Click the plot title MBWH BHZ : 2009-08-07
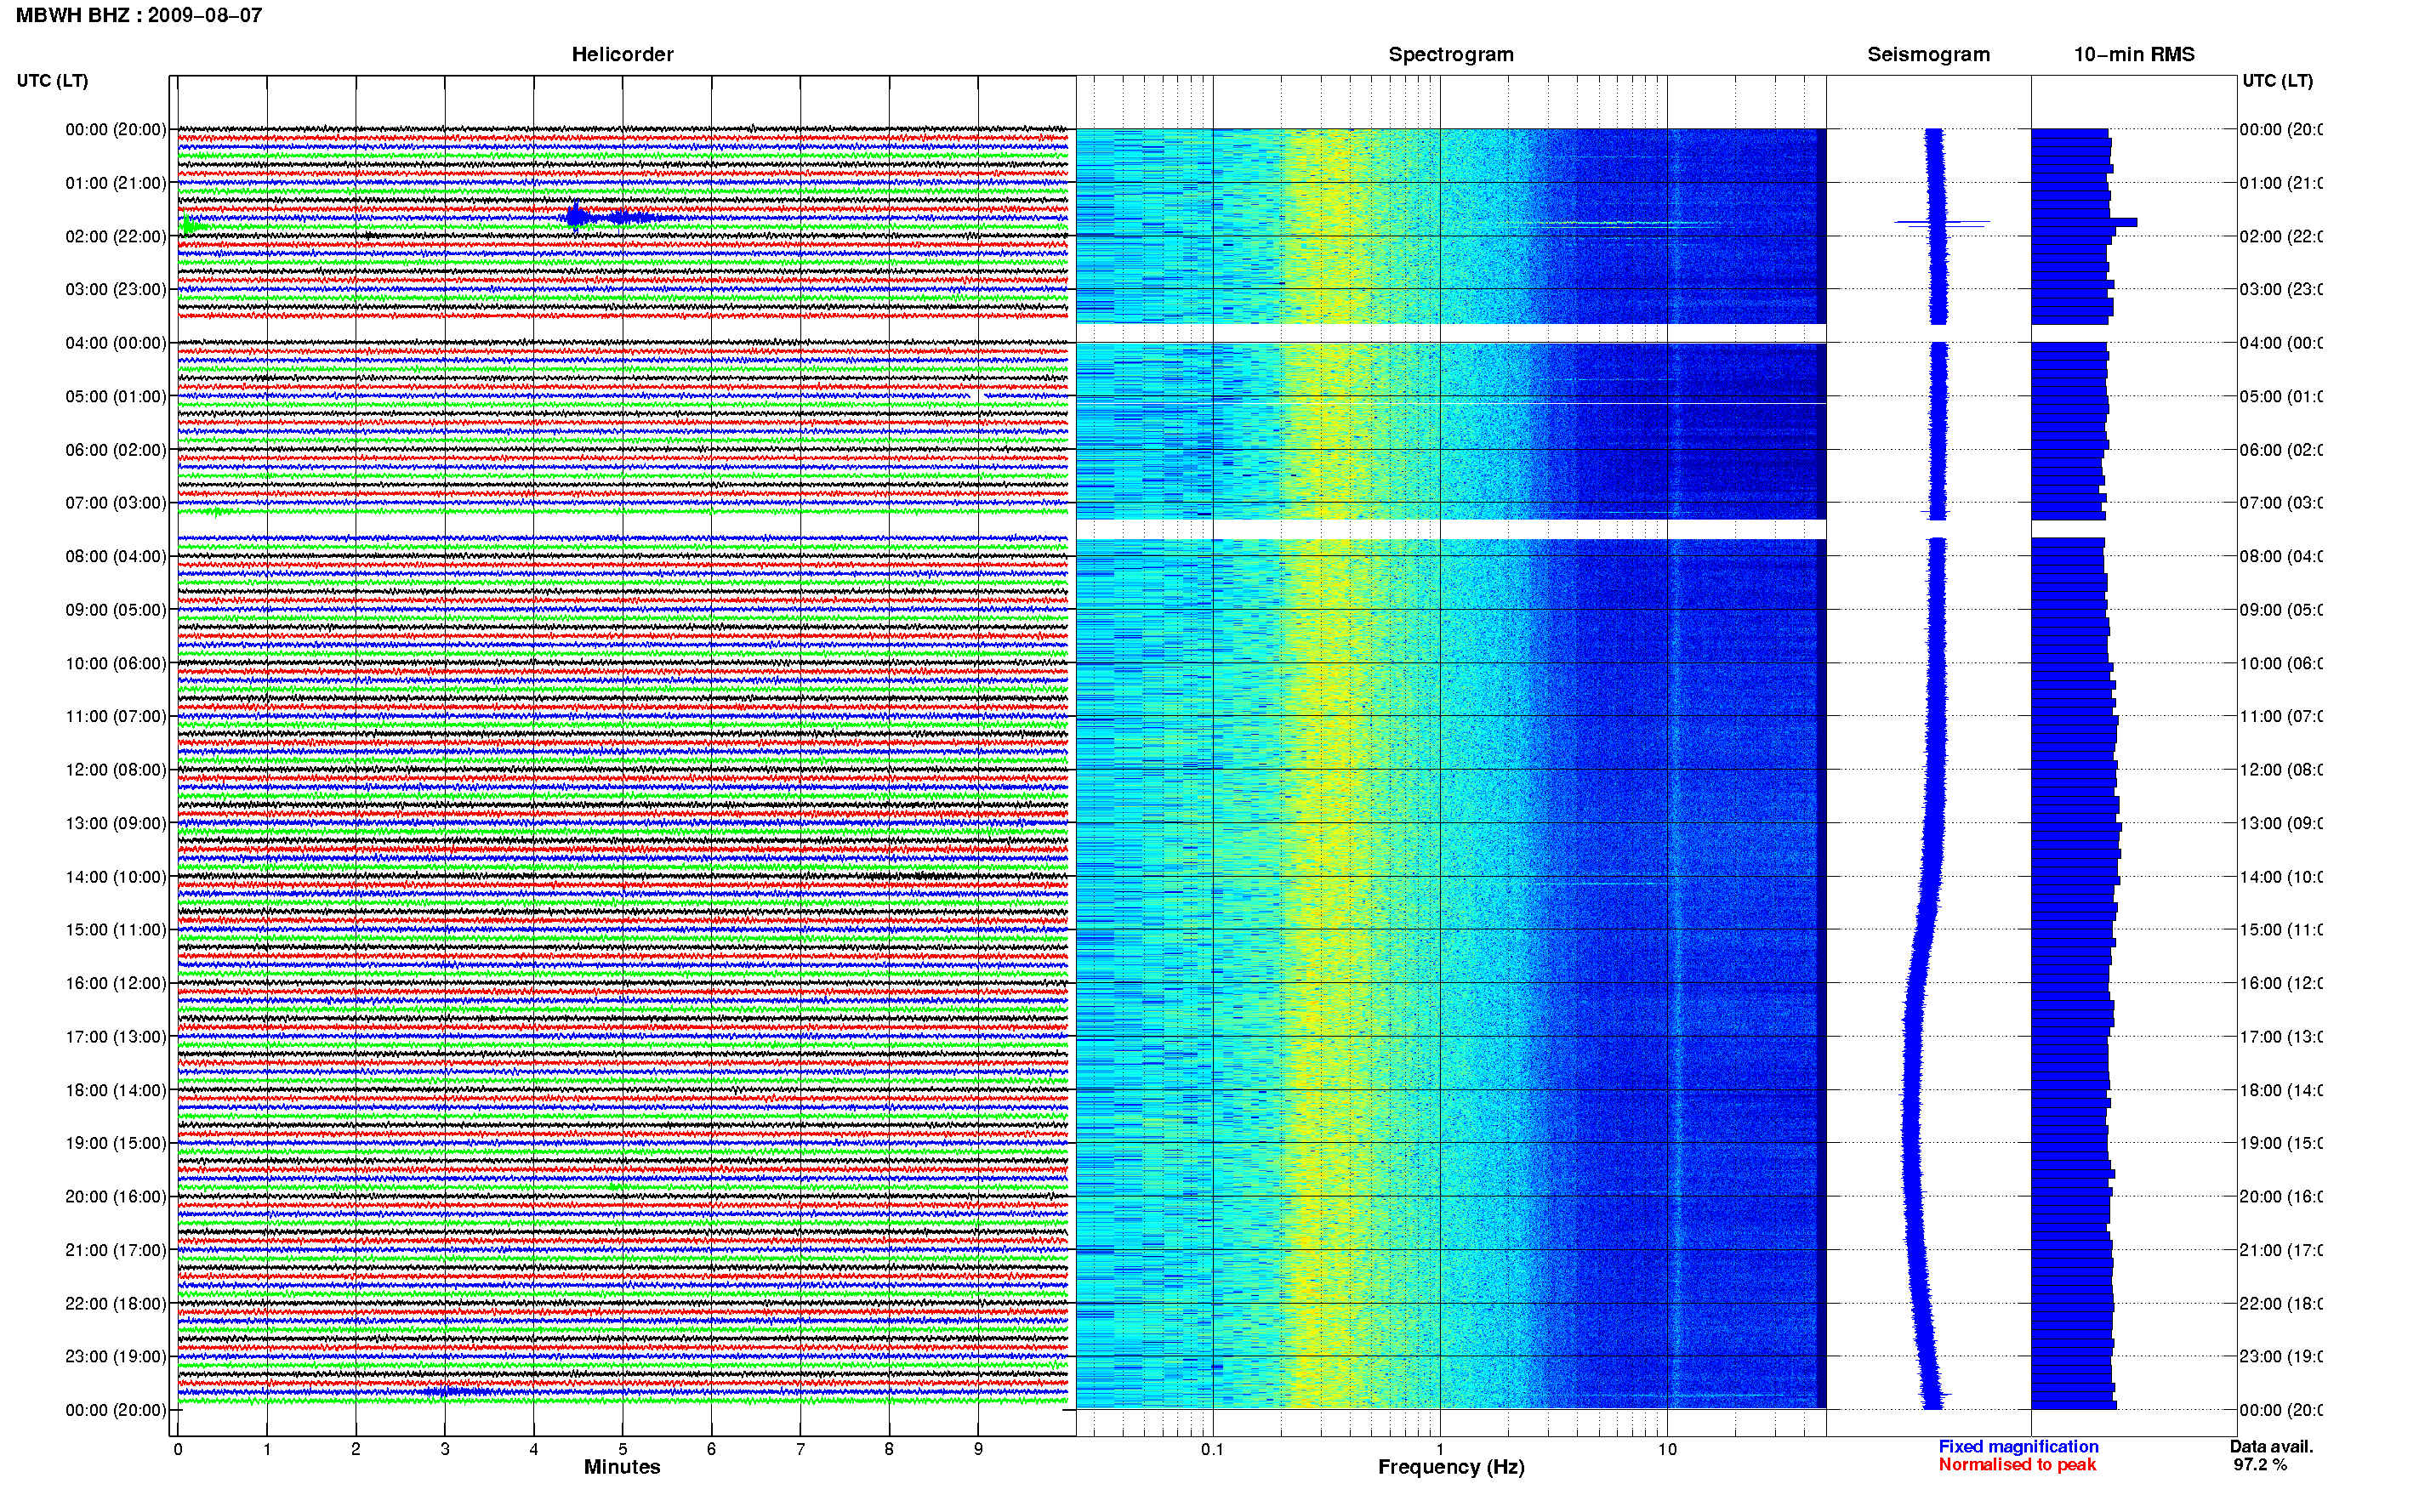This screenshot has height=1512, width=2419. [139, 15]
